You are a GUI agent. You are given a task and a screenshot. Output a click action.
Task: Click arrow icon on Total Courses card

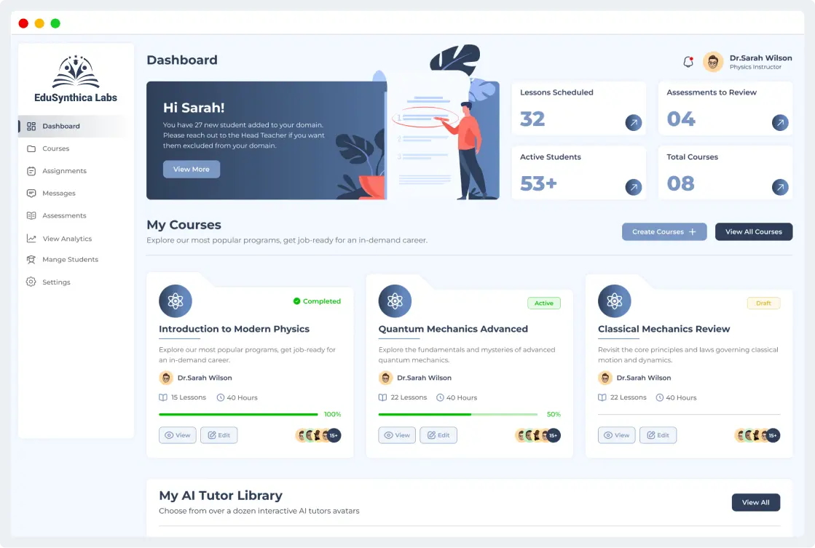point(780,188)
